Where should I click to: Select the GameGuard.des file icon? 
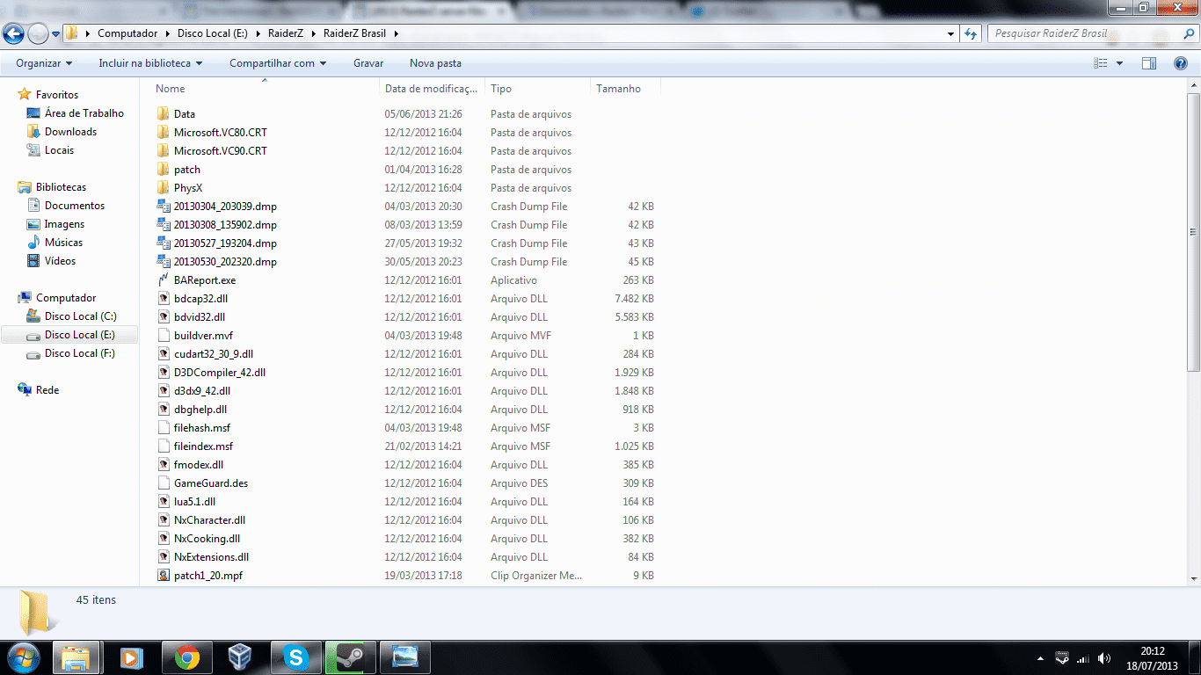pos(163,483)
